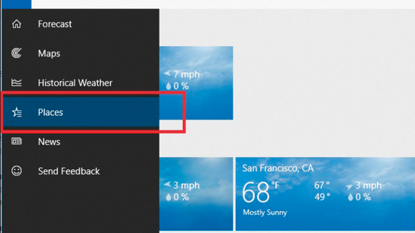
Task: Click the San Francisco, CA city title
Action: [278, 168]
